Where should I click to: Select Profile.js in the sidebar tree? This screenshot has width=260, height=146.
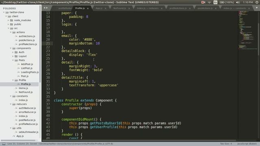click(26, 84)
